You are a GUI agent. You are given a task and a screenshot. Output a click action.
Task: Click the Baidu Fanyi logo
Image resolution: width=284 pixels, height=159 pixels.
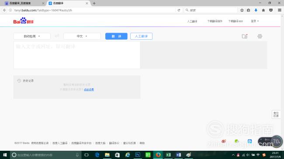(23, 20)
